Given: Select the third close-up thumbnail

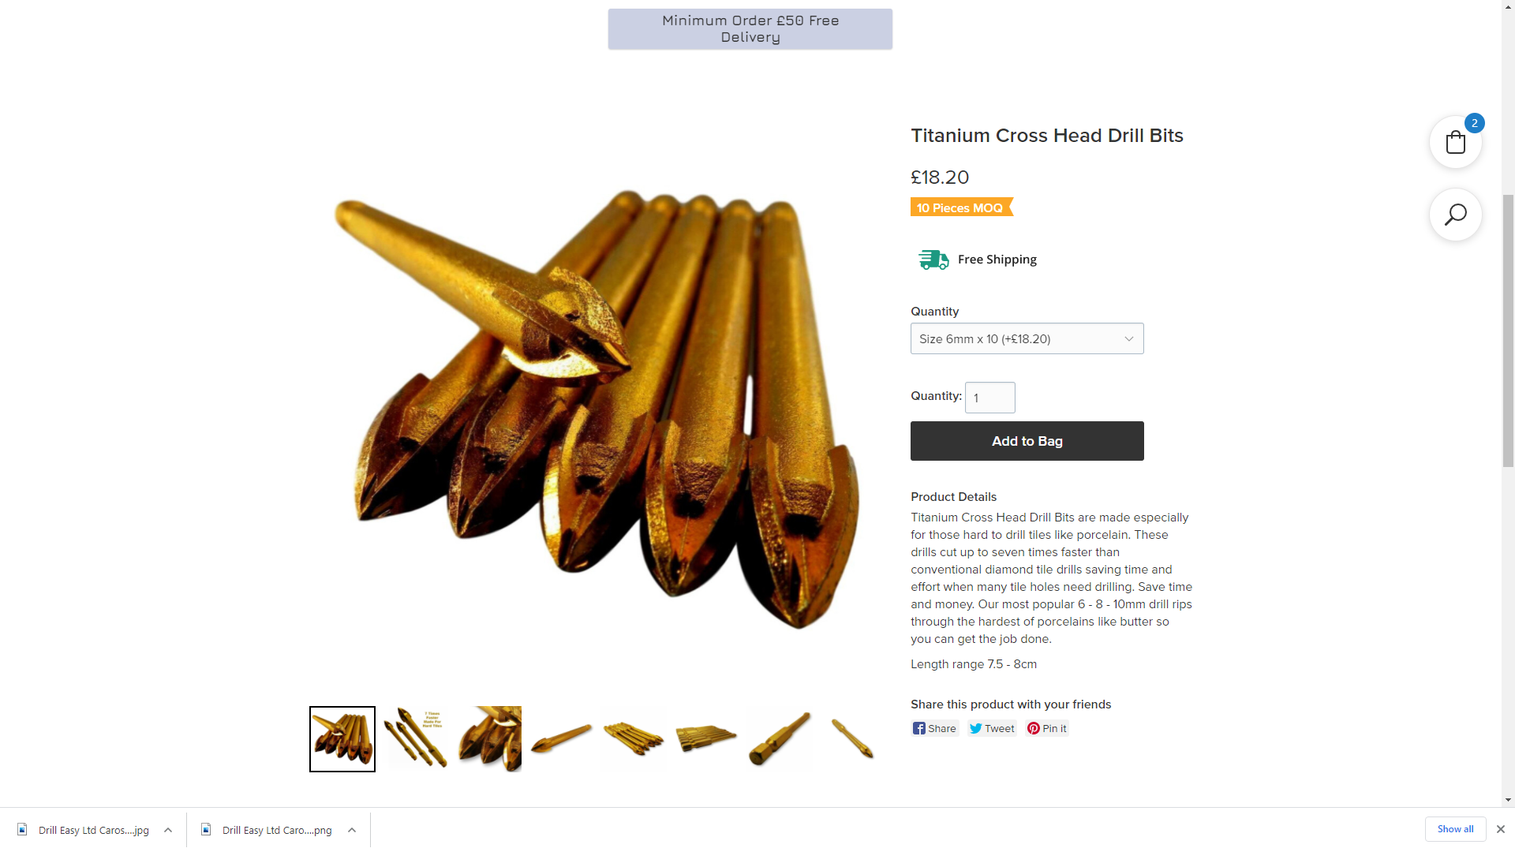Looking at the screenshot, I should tap(489, 739).
